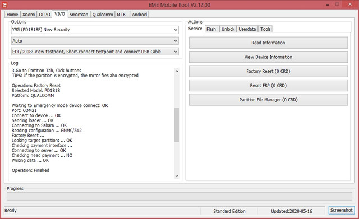Click 'Operation: Finished' log line
The height and width of the screenshot is (219, 359).
pyautogui.click(x=30, y=170)
